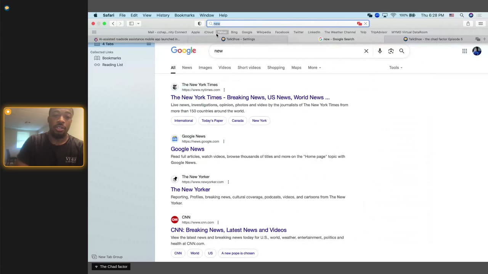Viewport: 488px width, 274px height.
Task: Switch to the TalkShoe - Settings tab
Action: click(238, 39)
